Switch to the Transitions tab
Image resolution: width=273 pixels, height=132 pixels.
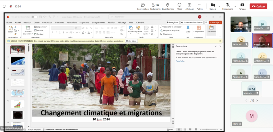pos(59,22)
